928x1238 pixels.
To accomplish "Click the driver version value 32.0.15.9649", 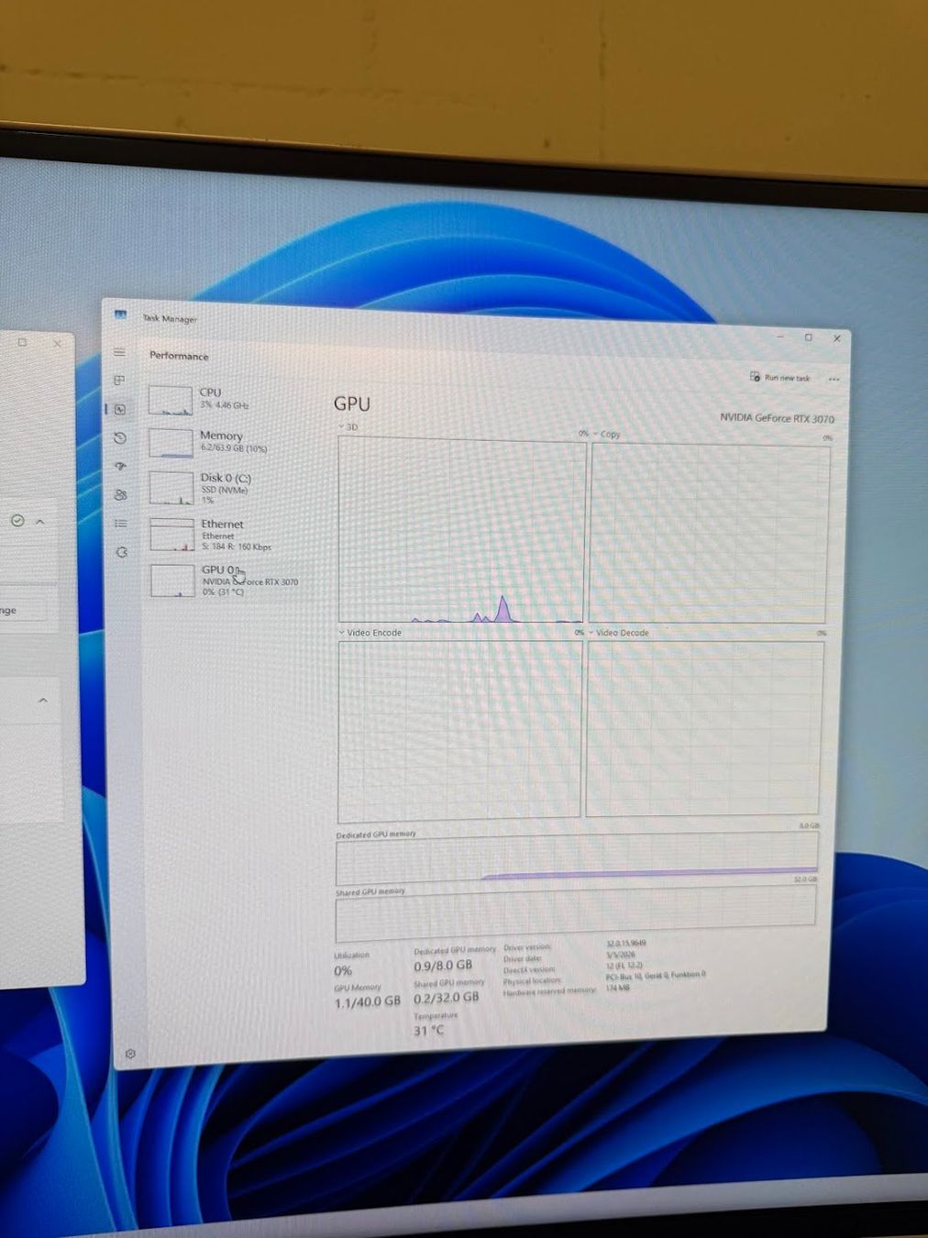I will [x=626, y=943].
